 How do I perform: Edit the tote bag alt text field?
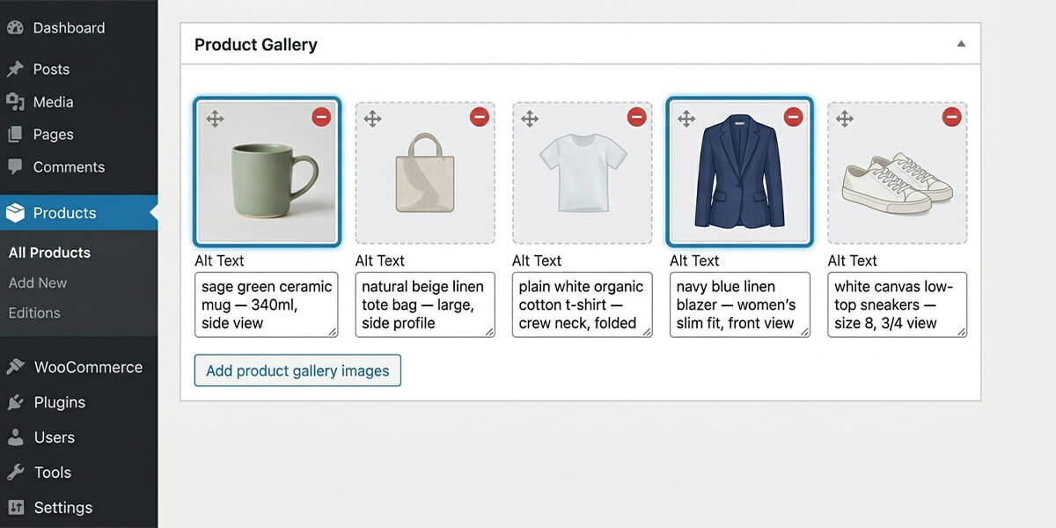click(425, 304)
